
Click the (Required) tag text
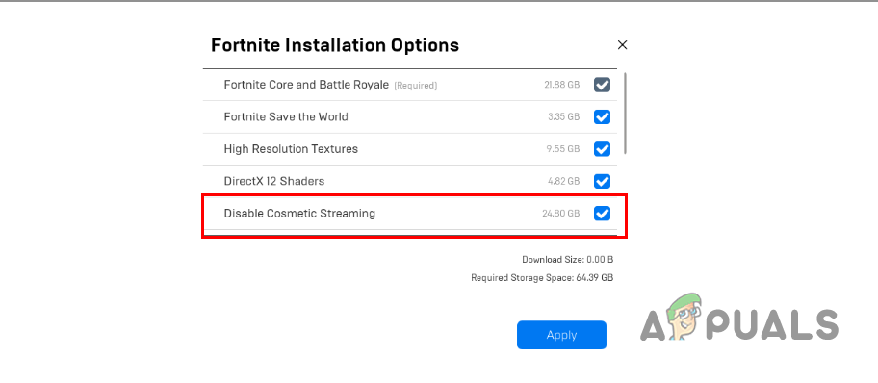pos(416,86)
